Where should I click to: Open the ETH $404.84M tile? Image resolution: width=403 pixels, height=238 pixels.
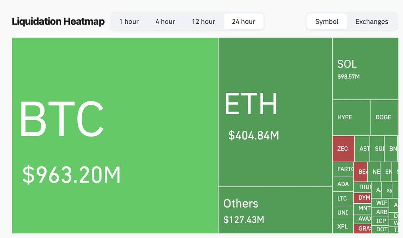tap(275, 112)
